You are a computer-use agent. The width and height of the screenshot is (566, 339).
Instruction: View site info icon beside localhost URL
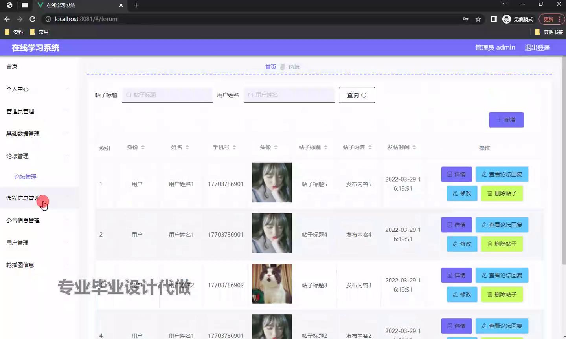click(48, 19)
